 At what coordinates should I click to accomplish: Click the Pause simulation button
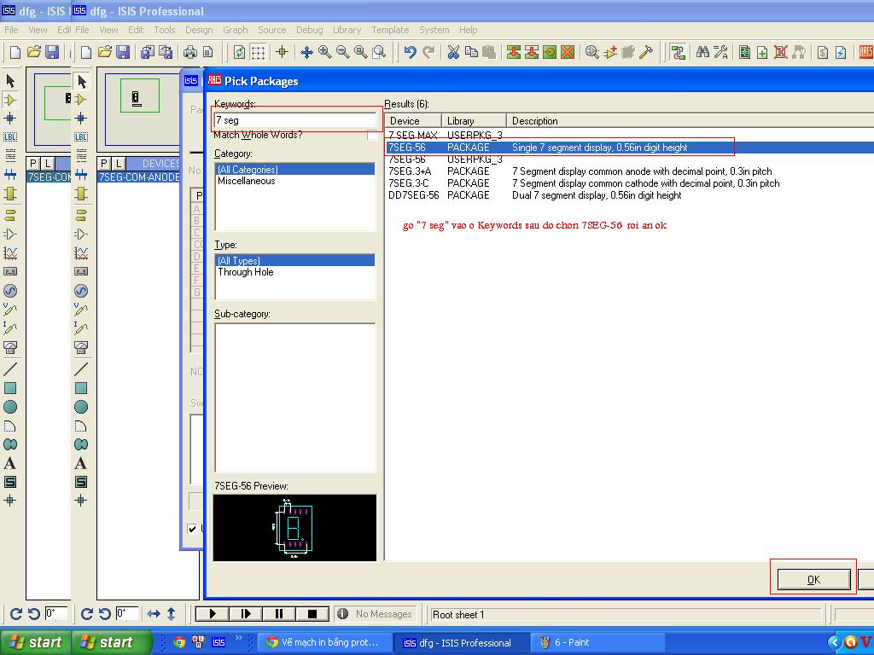pos(279,614)
